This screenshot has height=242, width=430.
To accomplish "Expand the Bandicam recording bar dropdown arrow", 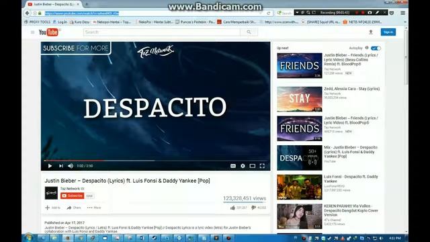I will [x=297, y=13].
